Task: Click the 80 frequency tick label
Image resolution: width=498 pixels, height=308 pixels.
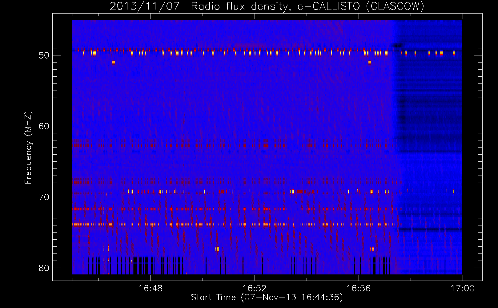Action: point(44,268)
